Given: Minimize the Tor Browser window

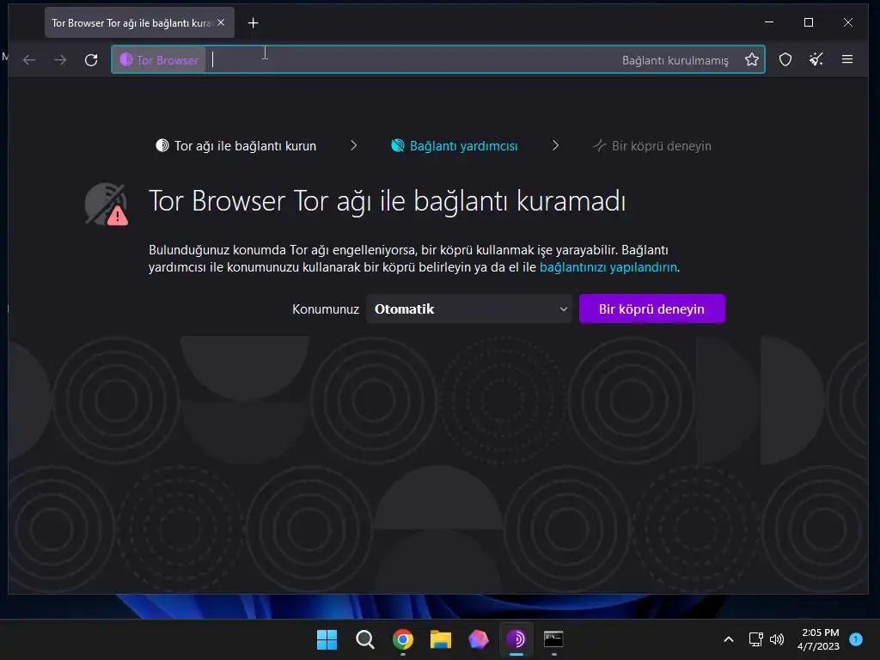Looking at the screenshot, I should pyautogui.click(x=769, y=22).
